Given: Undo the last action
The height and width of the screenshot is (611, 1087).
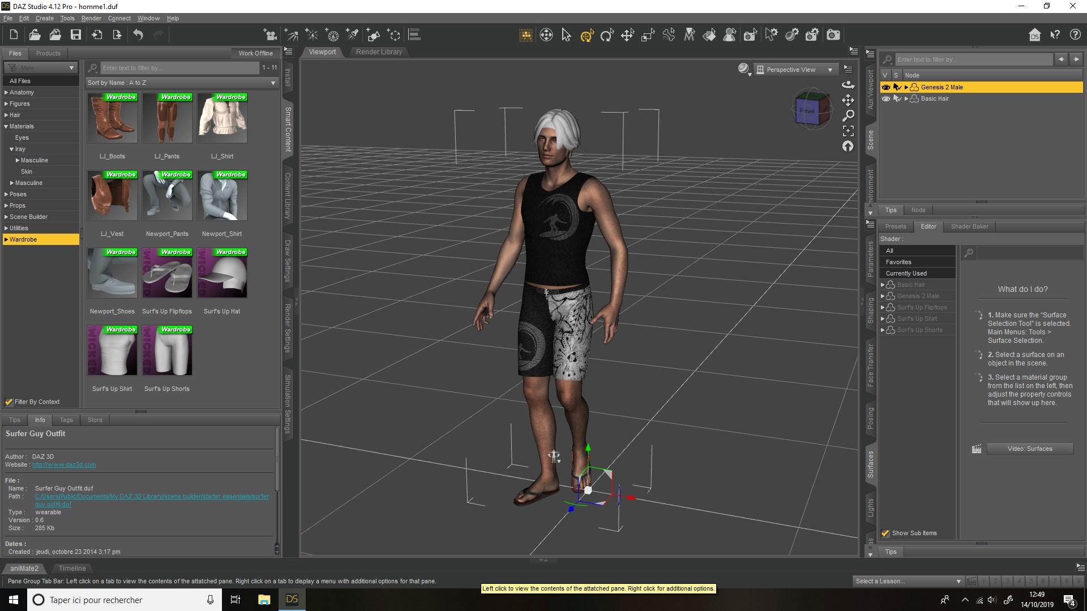Looking at the screenshot, I should (x=138, y=35).
